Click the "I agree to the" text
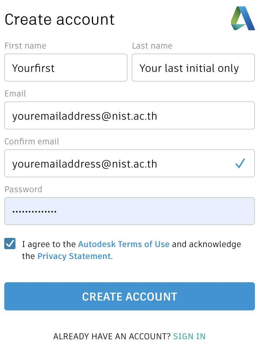Viewport: 262px width, 347px height. (x=49, y=244)
